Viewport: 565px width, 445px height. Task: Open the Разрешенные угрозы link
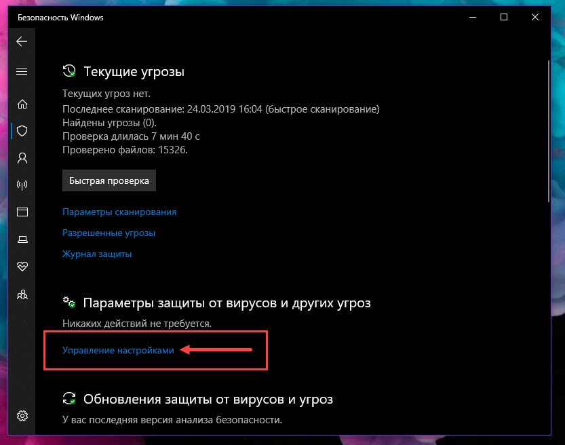coord(109,233)
